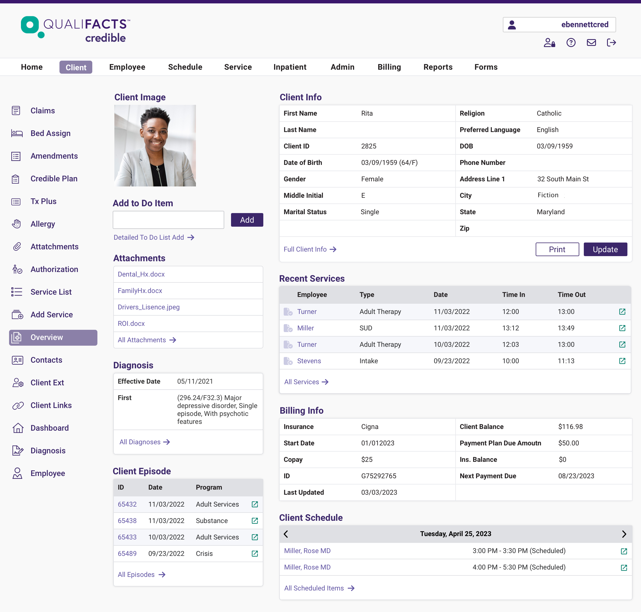The height and width of the screenshot is (612, 641).
Task: Switch to the Billing tab
Action: pos(389,67)
